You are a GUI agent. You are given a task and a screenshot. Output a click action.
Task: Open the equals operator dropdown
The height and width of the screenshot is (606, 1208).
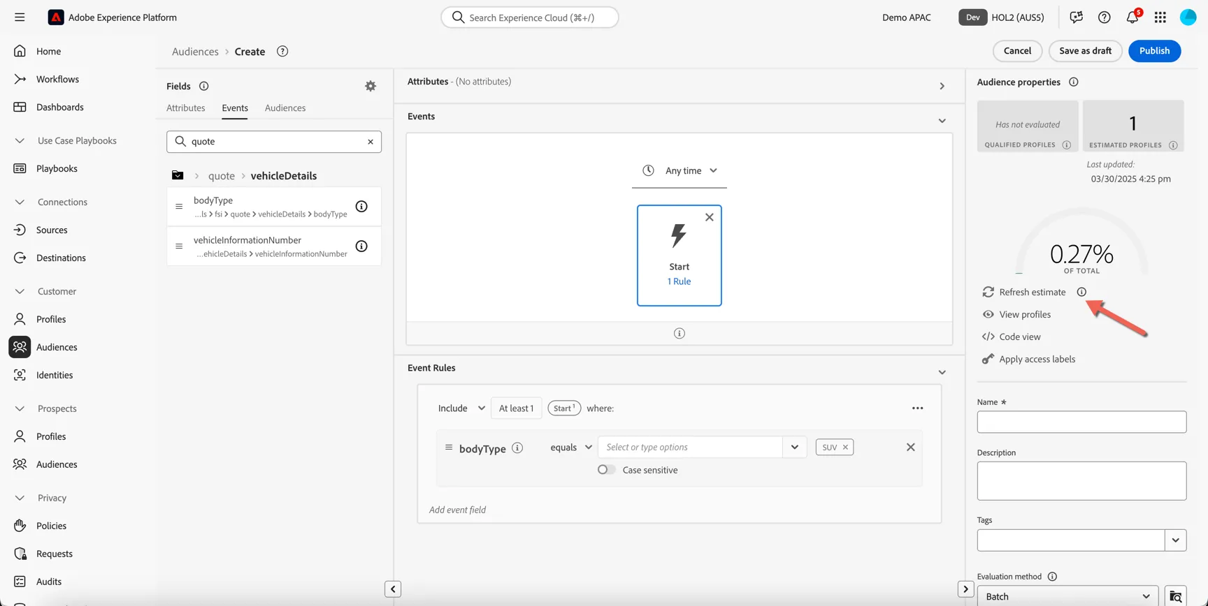pos(571,448)
